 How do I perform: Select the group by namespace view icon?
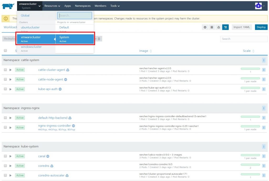pyautogui.click(x=225, y=27)
